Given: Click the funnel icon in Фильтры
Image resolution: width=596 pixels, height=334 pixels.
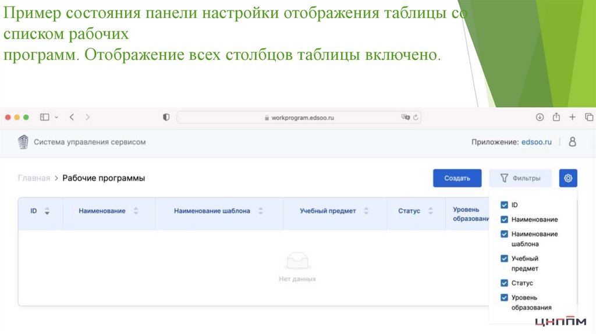Looking at the screenshot, I should (504, 178).
